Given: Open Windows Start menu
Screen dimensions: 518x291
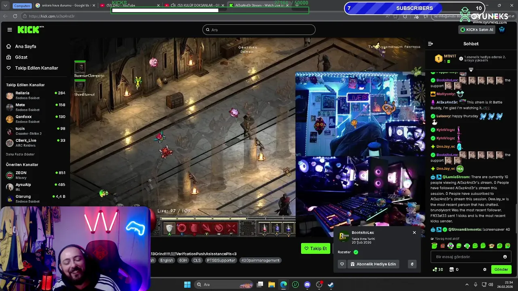Looking at the screenshot, I should [x=187, y=285].
